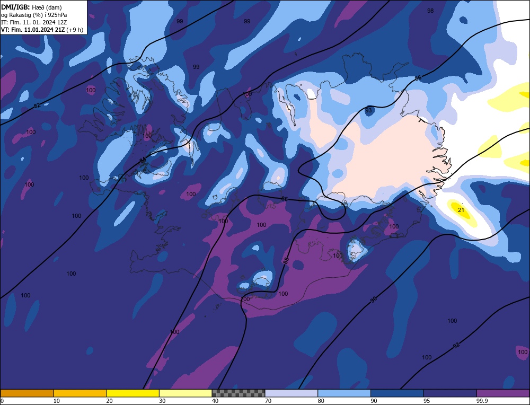Select the 'og Rakastig (%) í 925hPa' line
This screenshot has height=405, width=530.
point(34,15)
